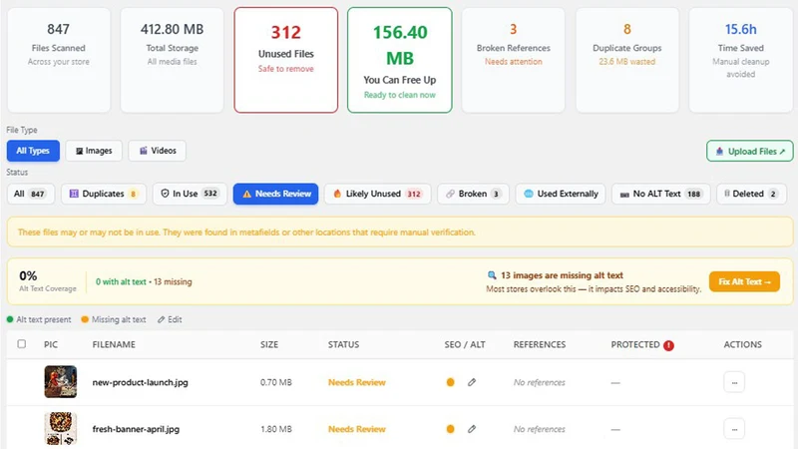The height and width of the screenshot is (449, 798).
Task: Open the Duplicate Groups card
Action: click(627, 60)
